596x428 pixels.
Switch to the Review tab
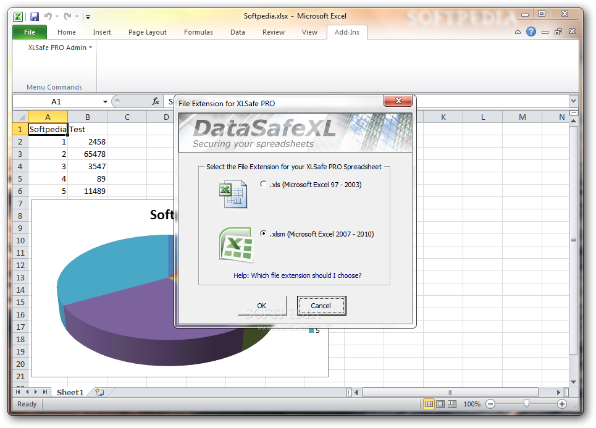[x=273, y=32]
